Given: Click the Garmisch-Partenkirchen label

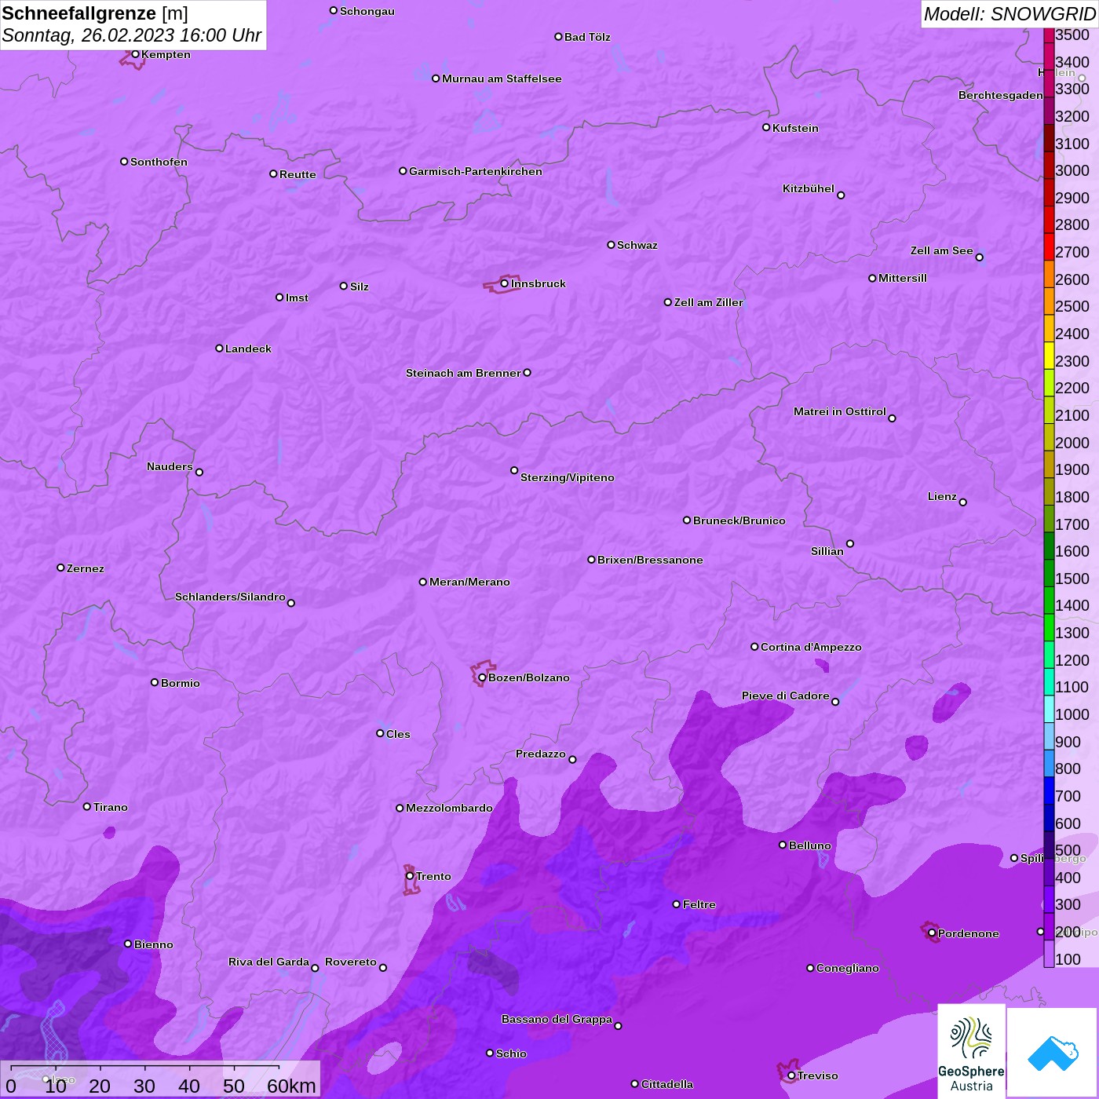Looking at the screenshot, I should 476,171.
